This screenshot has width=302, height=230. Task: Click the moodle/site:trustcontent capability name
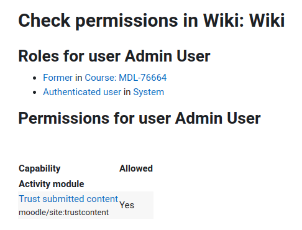[x=63, y=213]
